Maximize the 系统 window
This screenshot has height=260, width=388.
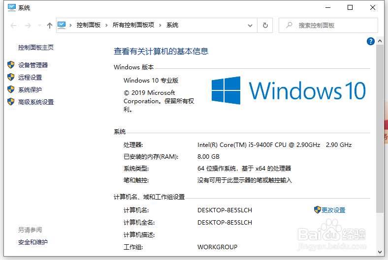coord(350,8)
